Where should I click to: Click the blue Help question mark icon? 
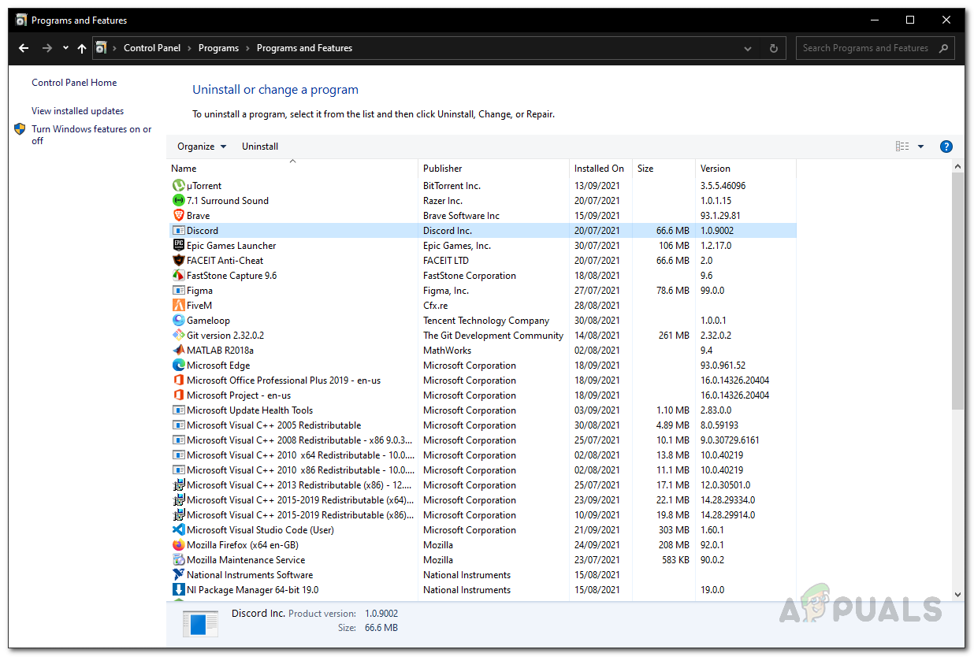946,147
